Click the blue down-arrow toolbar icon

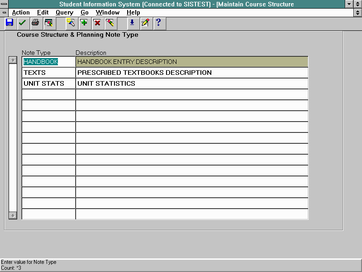pyautogui.click(x=132, y=23)
